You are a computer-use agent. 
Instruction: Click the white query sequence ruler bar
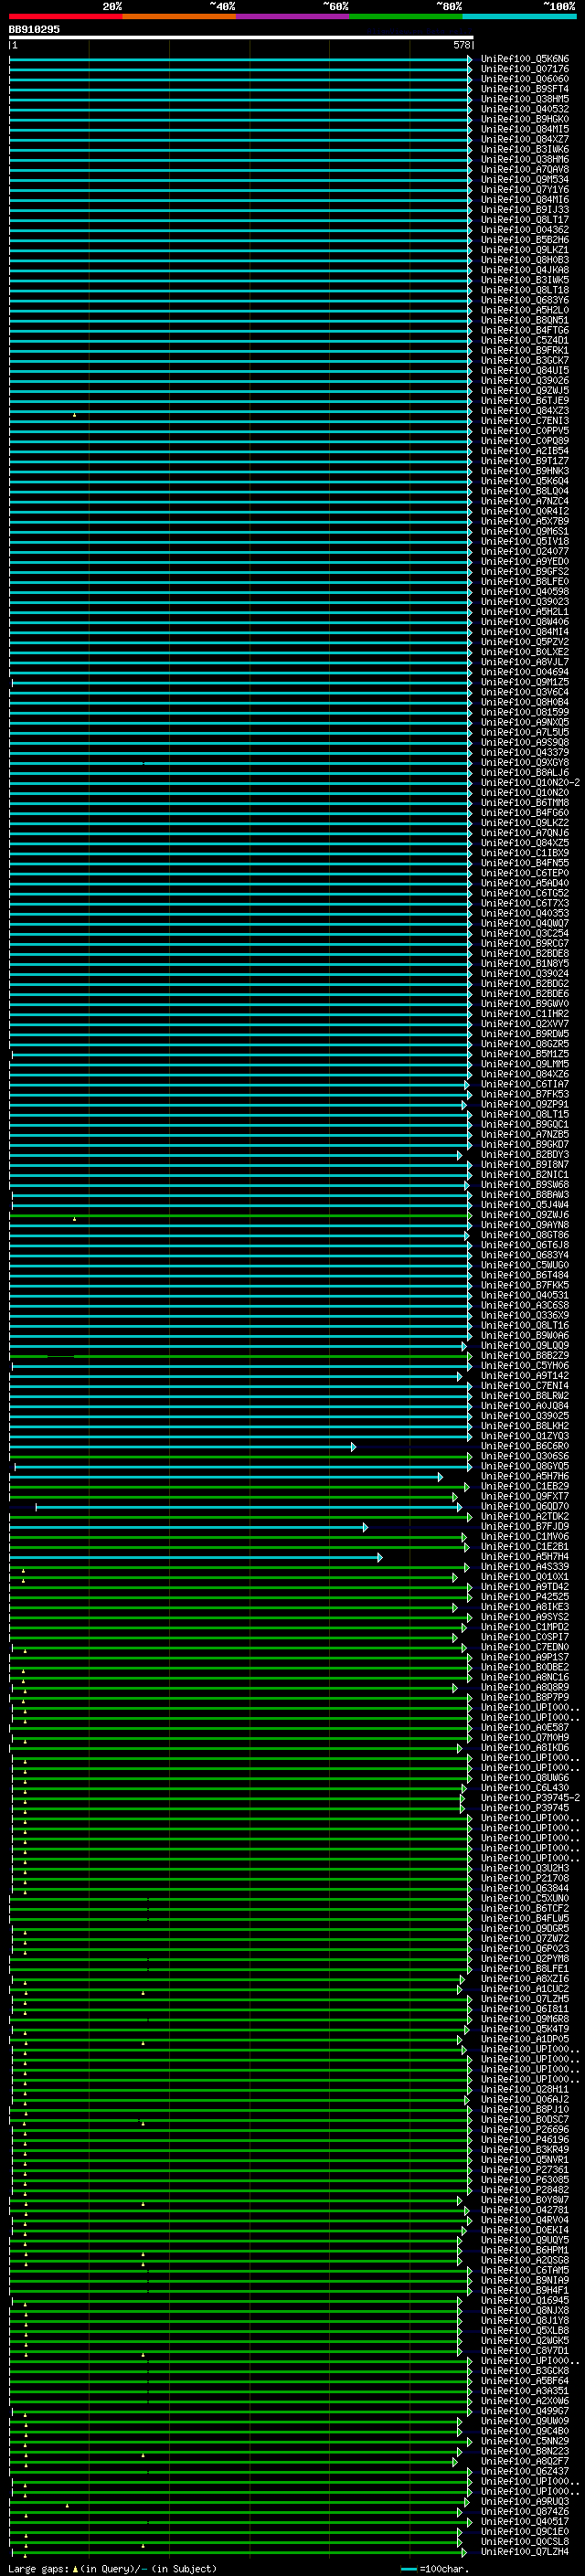(241, 37)
